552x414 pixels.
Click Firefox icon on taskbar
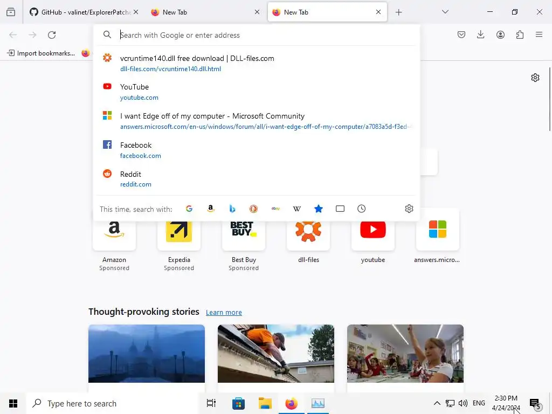291,403
